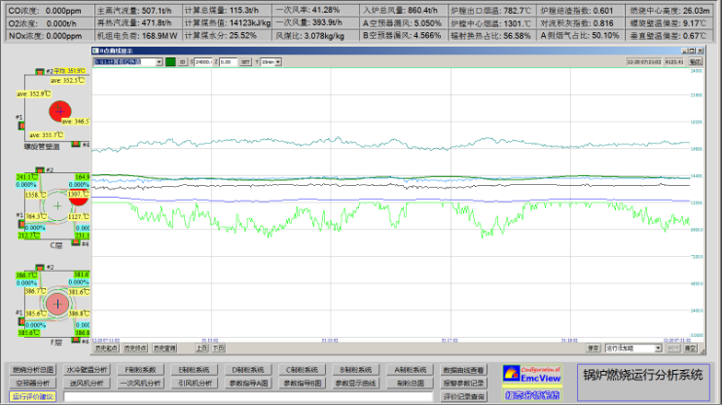Click the ave: 355.7℃ label in 螺旋管壁温 diagram
The image size is (722, 405).
46,135
